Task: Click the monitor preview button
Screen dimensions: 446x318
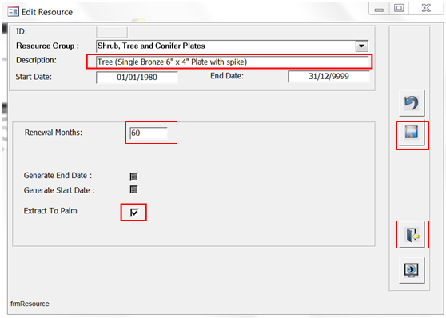Action: point(412,270)
